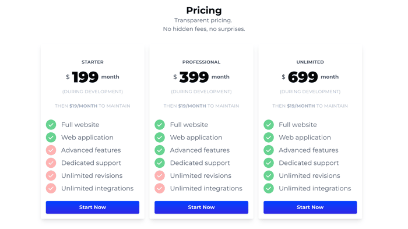The width and height of the screenshot is (408, 229).
Task: Click red check beside Starter Unlimited integrations
Action: [x=51, y=188]
